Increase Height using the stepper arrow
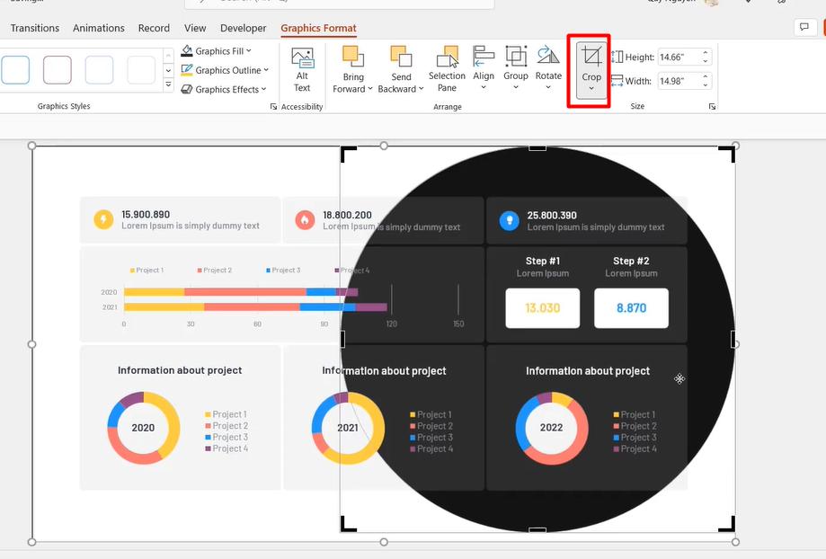The width and height of the screenshot is (826, 559). pyautogui.click(x=706, y=52)
